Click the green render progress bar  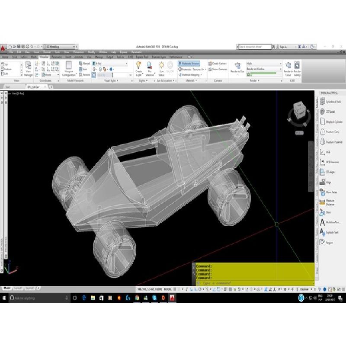coord(263,73)
